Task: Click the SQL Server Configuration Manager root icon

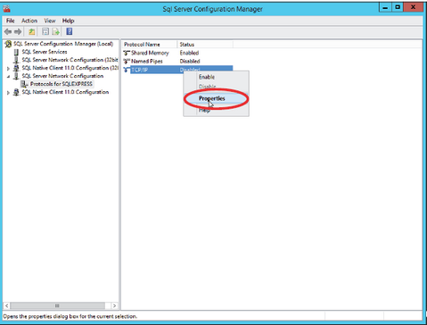Action: pos(8,44)
